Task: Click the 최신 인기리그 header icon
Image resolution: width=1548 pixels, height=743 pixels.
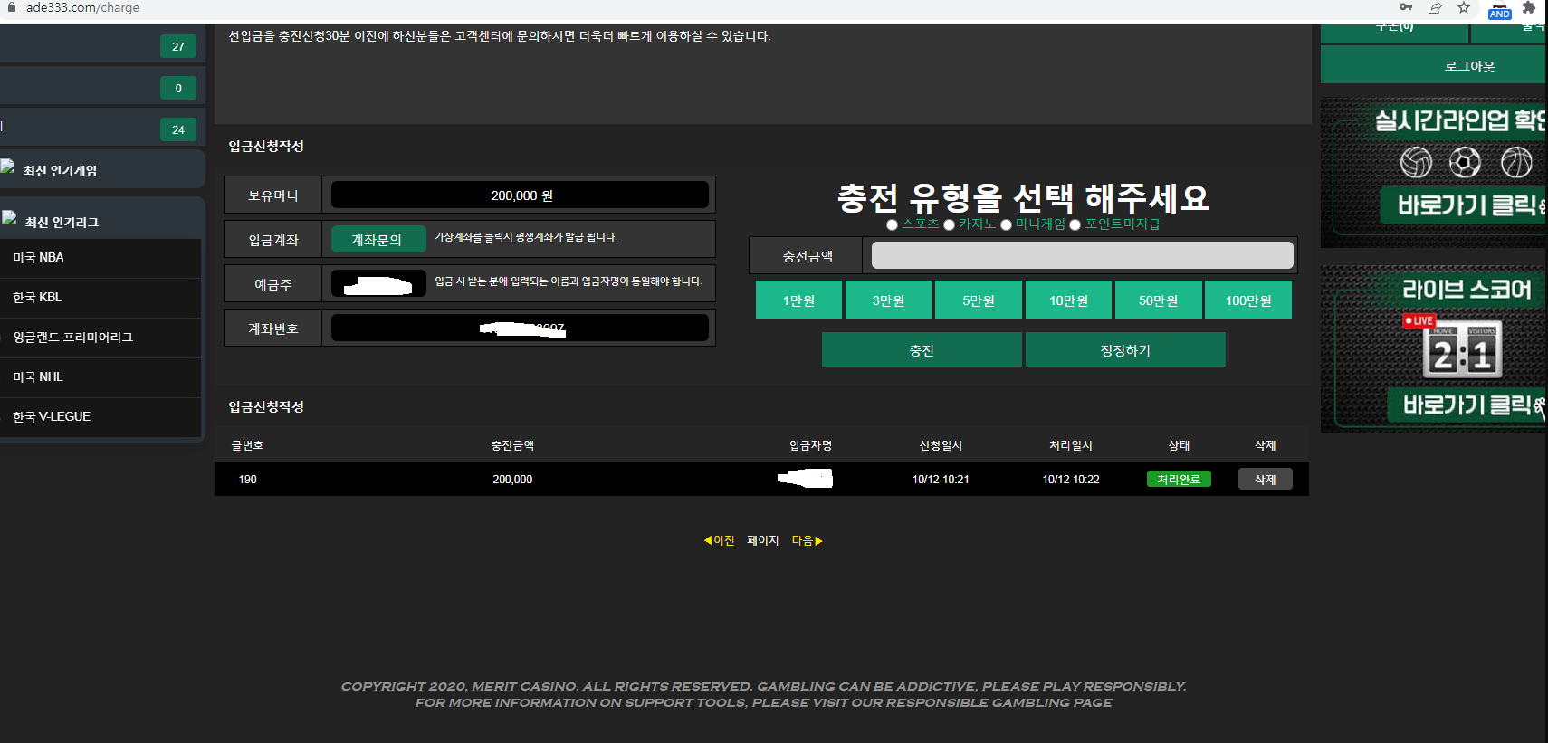Action: tap(9, 218)
